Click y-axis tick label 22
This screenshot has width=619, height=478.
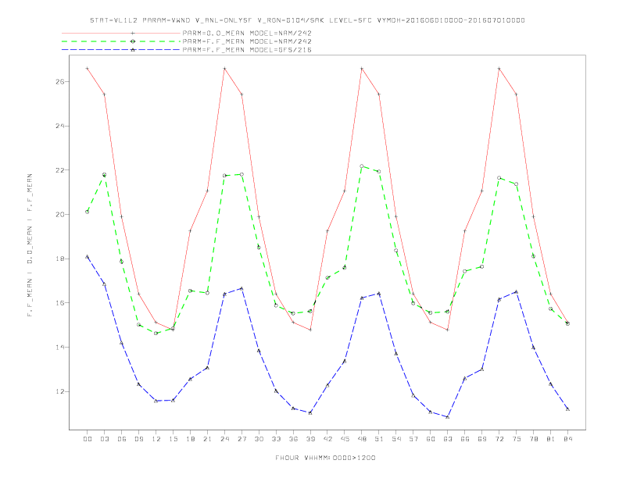tap(60, 170)
